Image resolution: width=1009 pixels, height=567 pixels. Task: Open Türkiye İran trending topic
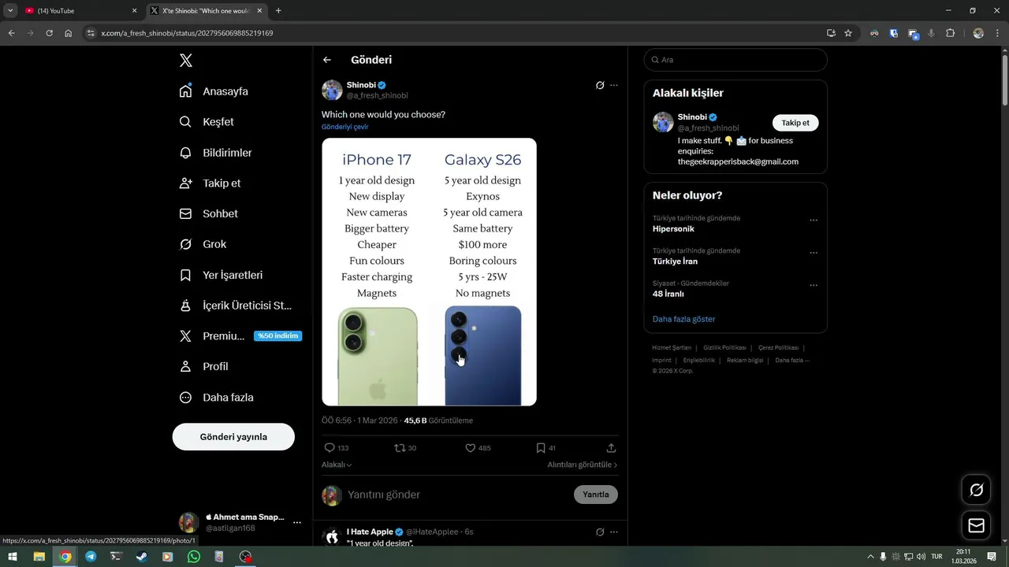(675, 261)
